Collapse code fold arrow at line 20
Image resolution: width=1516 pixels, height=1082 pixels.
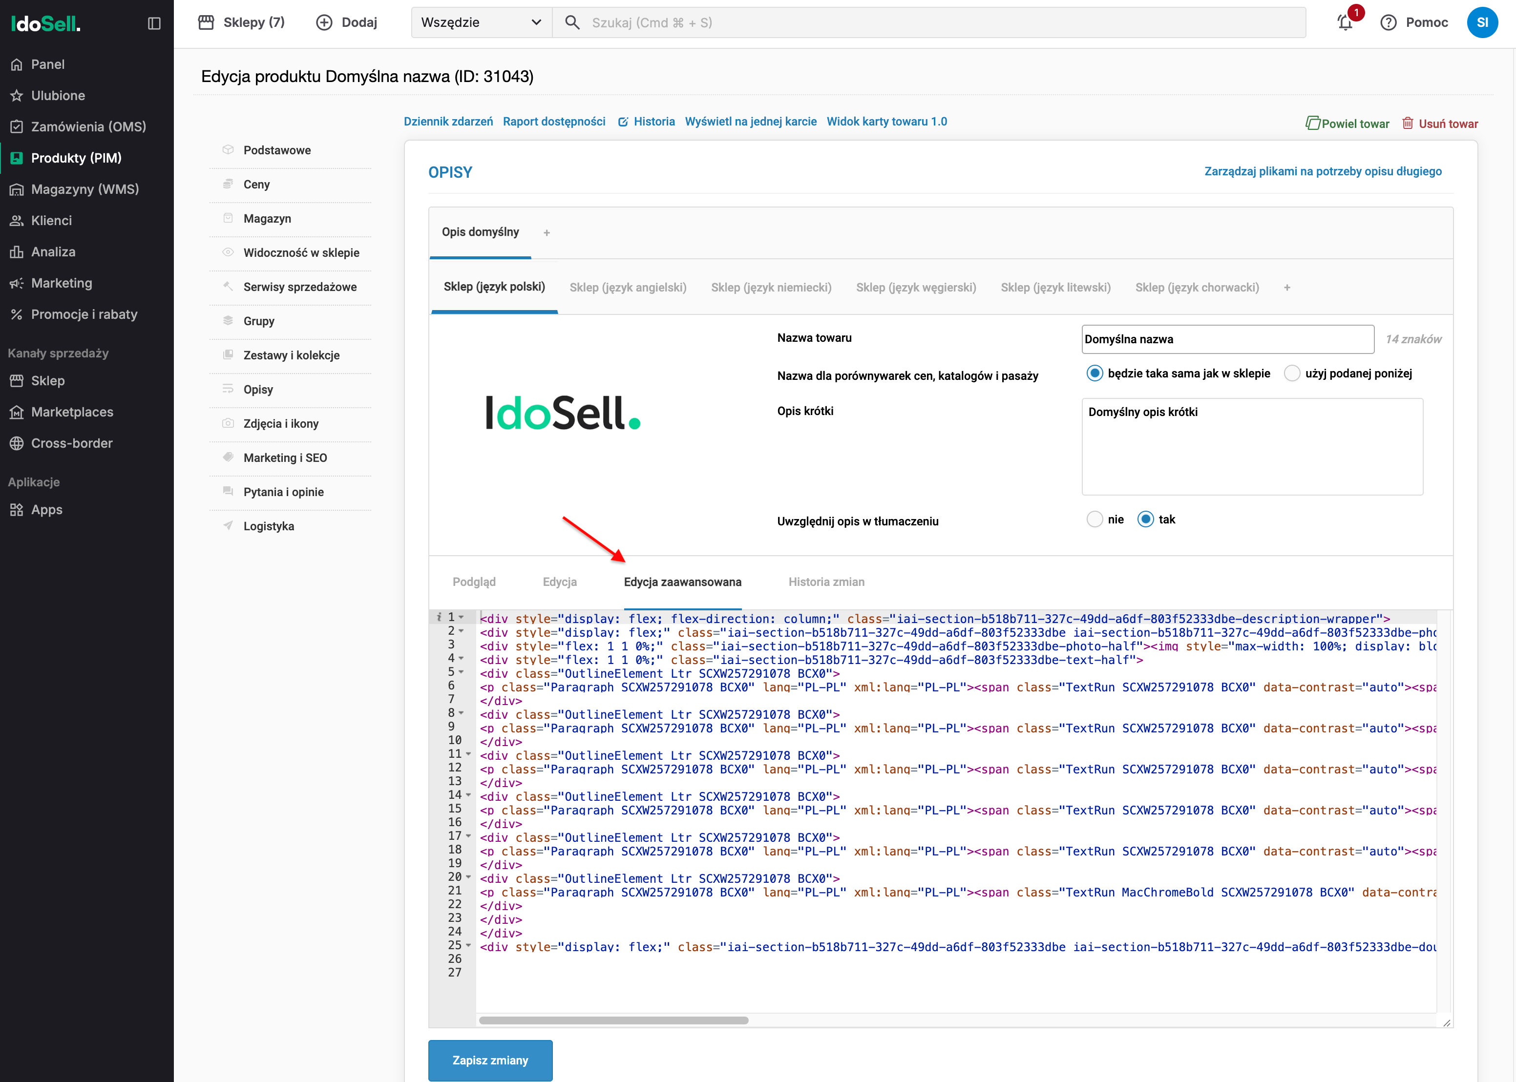468,877
